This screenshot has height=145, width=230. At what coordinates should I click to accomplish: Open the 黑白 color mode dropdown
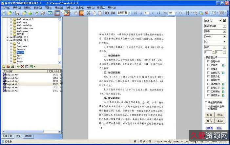coord(224,47)
